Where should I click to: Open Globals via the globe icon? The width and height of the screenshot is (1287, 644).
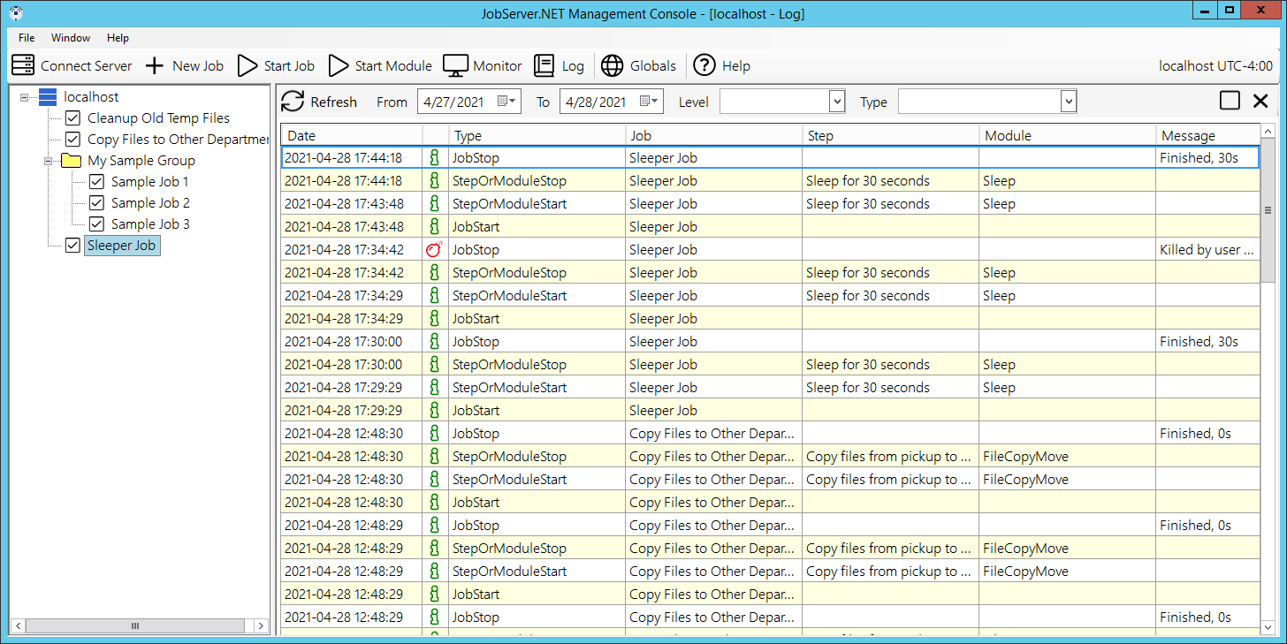[x=612, y=65]
